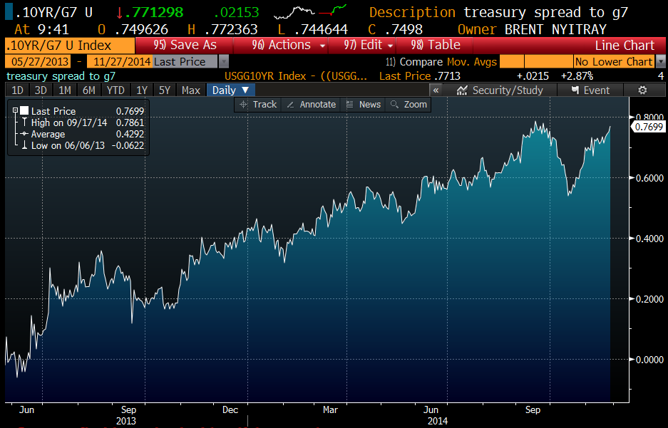Select the Zoom magnifier tool
The image size is (668, 428).
click(x=408, y=104)
